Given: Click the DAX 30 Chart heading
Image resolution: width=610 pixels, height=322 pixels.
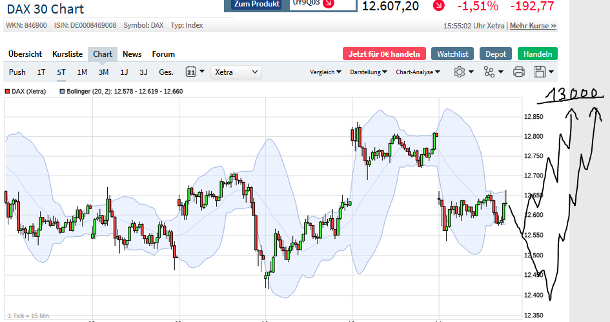Looking at the screenshot, I should (45, 9).
